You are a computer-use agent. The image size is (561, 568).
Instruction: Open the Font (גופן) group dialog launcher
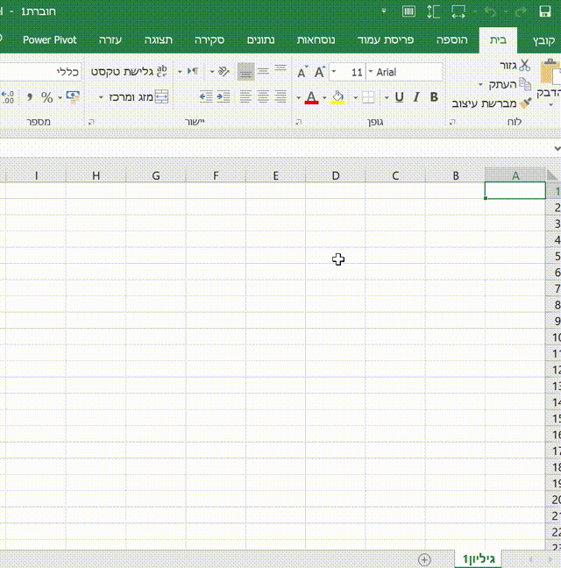pyautogui.click(x=298, y=122)
